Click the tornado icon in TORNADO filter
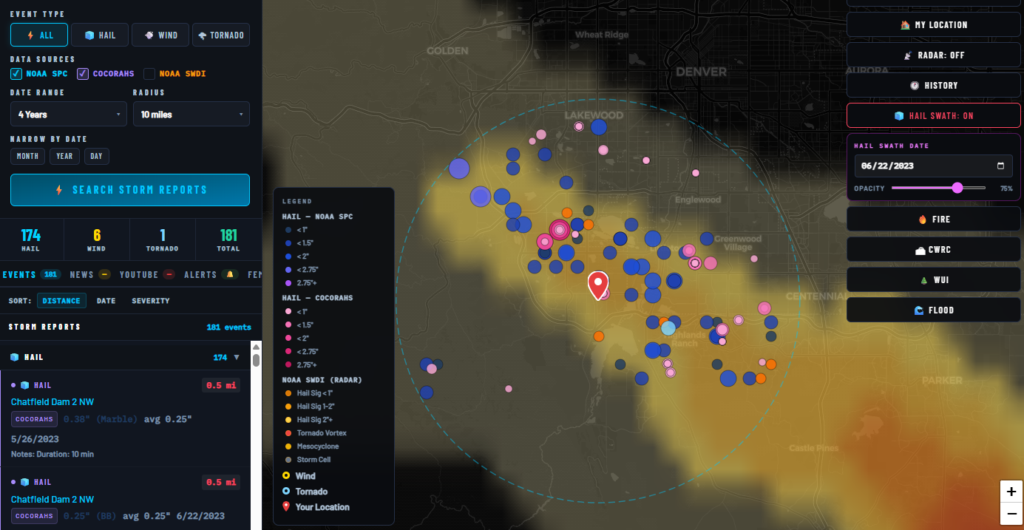The height and width of the screenshot is (530, 1024). point(203,35)
